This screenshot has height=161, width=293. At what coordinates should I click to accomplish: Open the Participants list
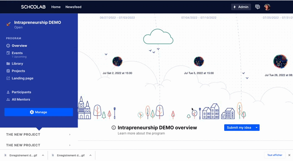tap(21, 92)
